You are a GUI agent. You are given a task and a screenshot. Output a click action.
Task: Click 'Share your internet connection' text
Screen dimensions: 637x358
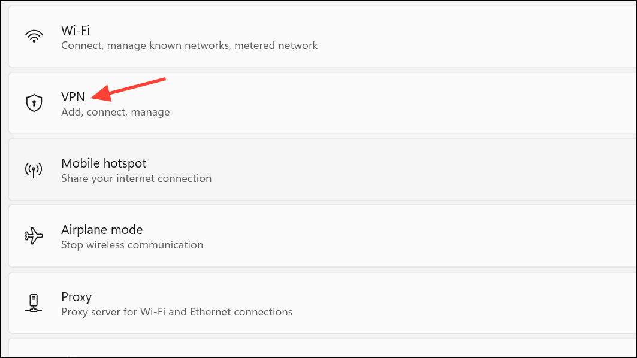point(136,178)
